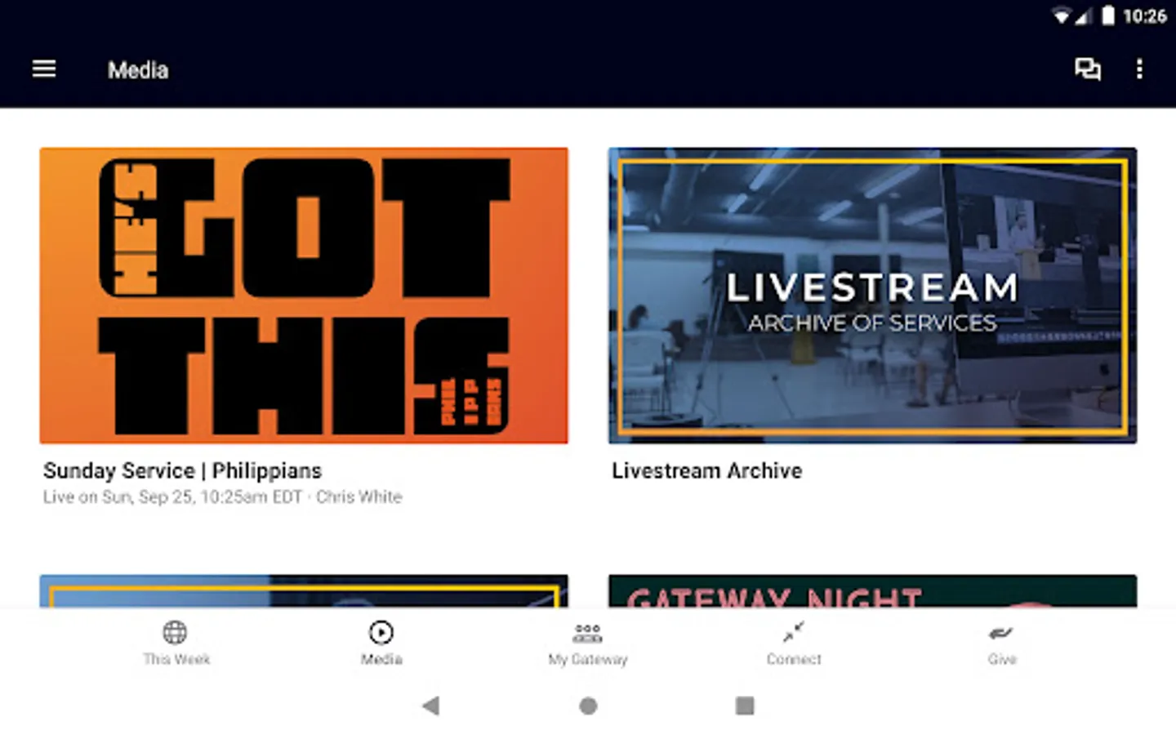Tap the Connect arrows icon
The height and width of the screenshot is (735, 1176).
click(793, 632)
